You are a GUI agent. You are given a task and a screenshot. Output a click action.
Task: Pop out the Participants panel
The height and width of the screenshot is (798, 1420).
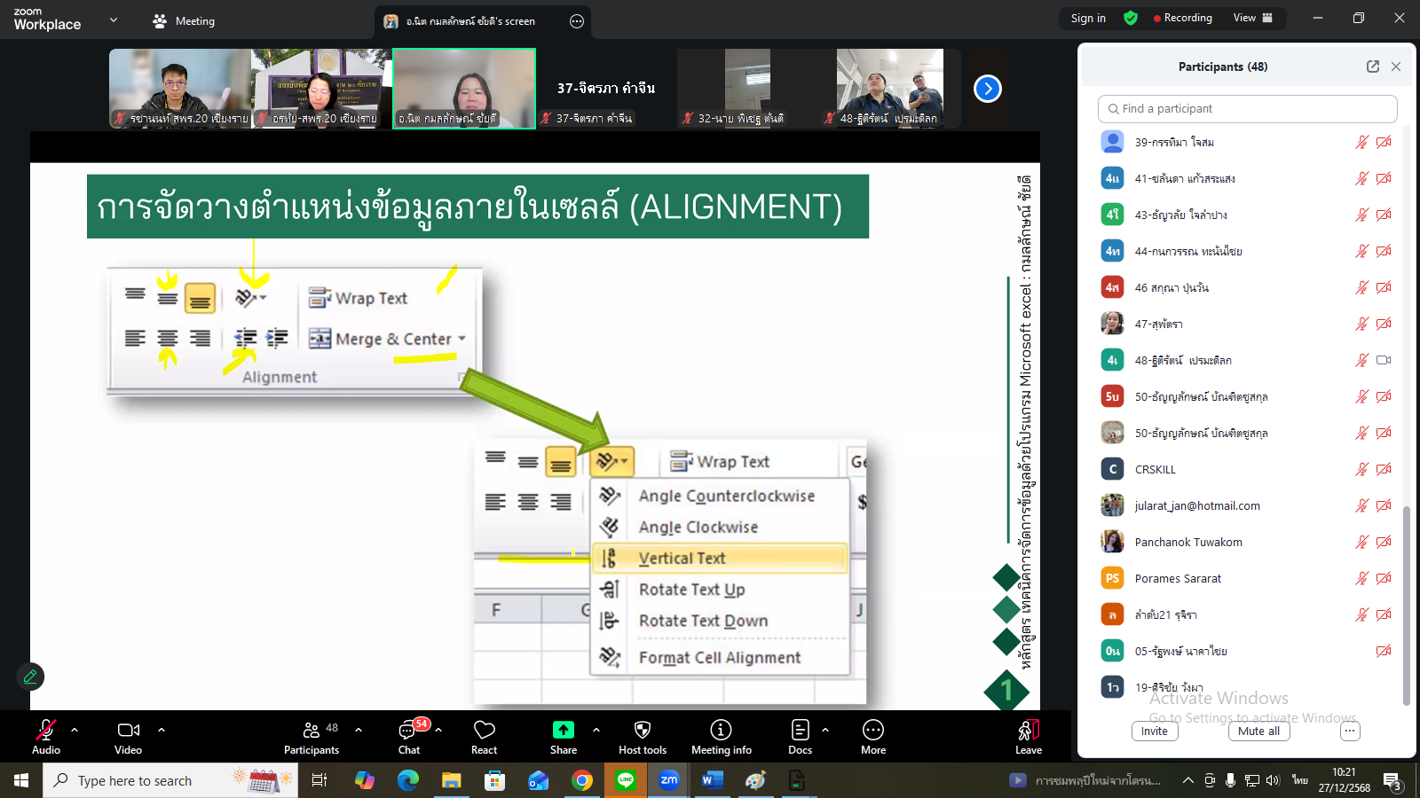tap(1372, 66)
